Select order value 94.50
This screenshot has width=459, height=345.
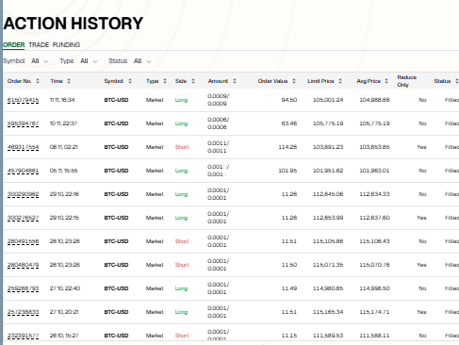pyautogui.click(x=289, y=100)
